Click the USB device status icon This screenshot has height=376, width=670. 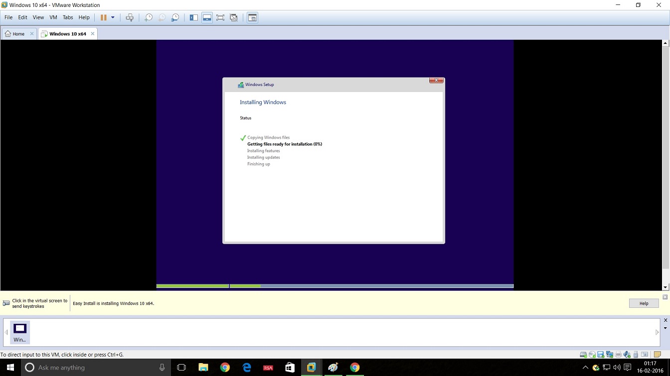point(635,355)
